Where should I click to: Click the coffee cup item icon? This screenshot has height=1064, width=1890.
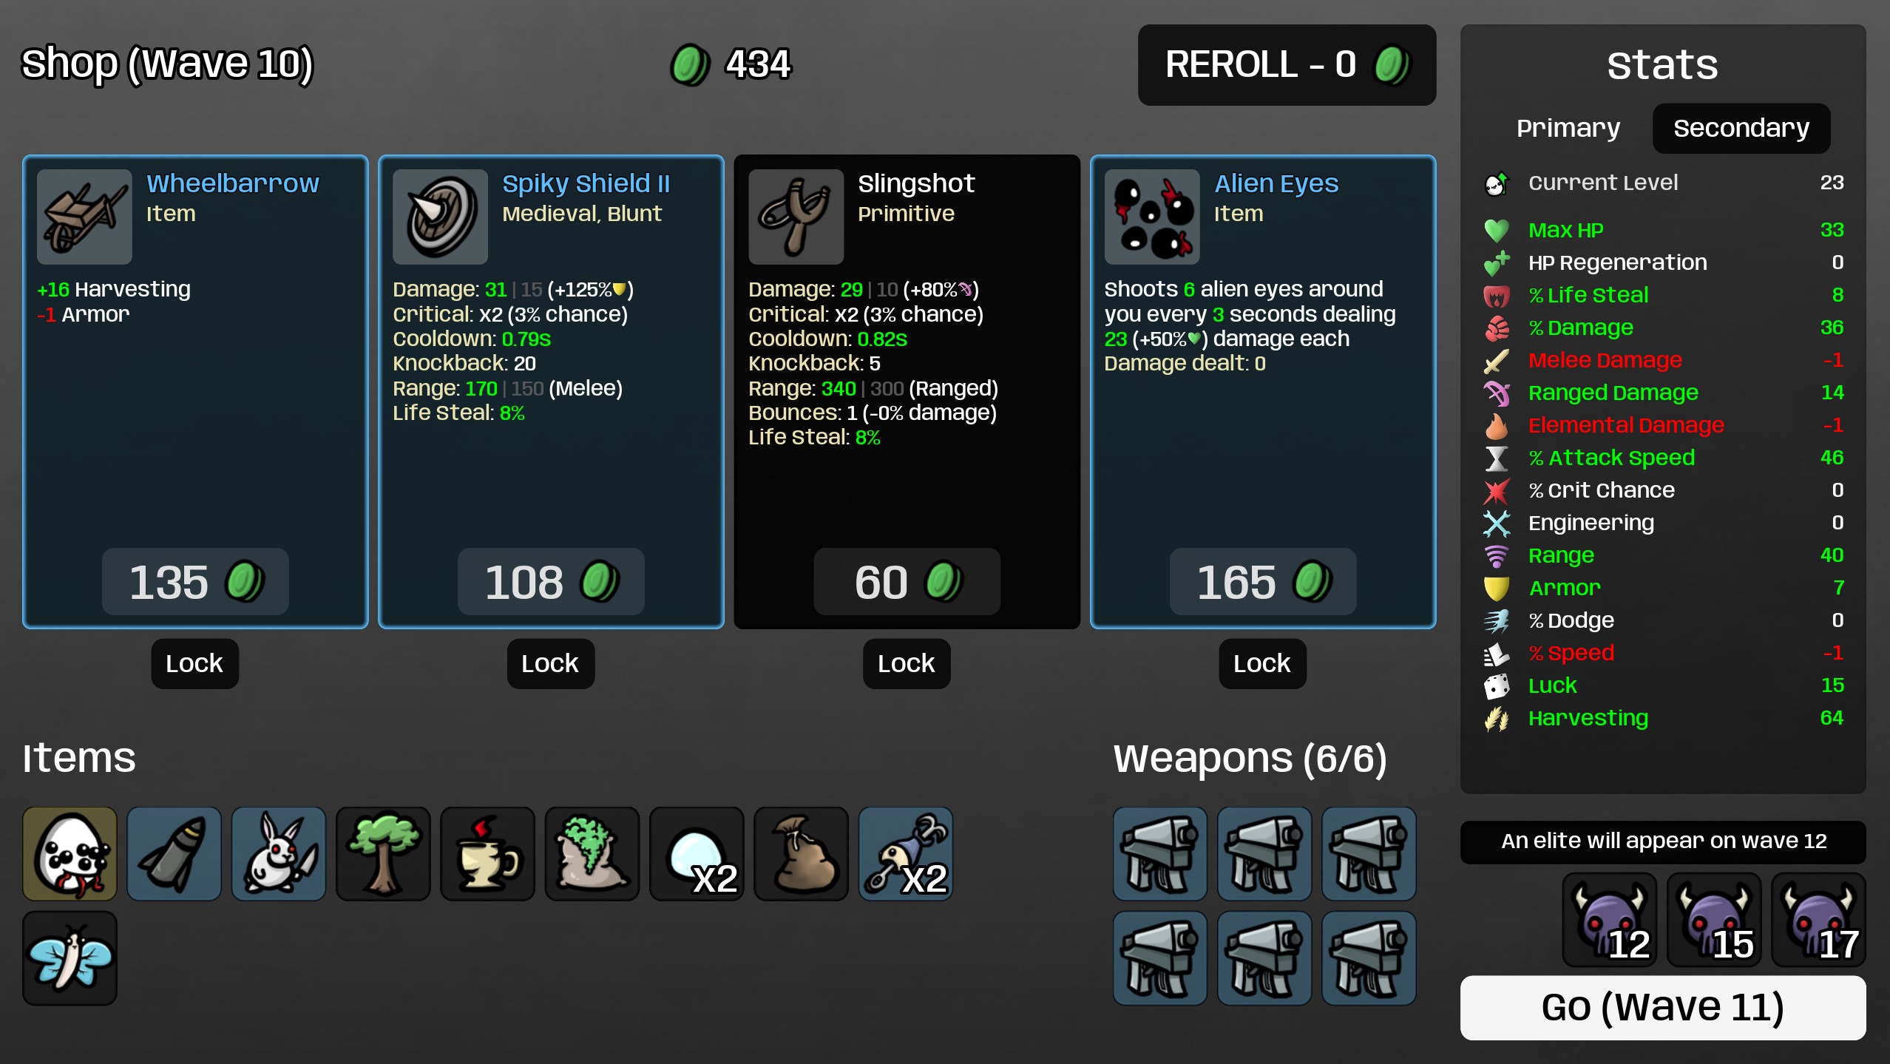coord(487,854)
